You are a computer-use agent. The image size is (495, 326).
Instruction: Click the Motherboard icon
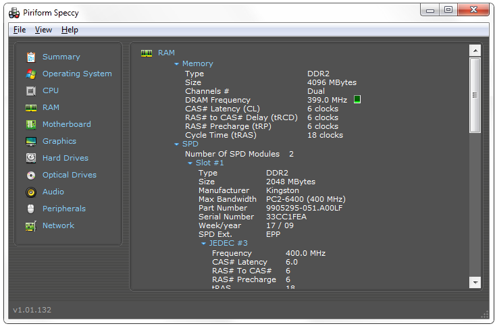[31, 125]
